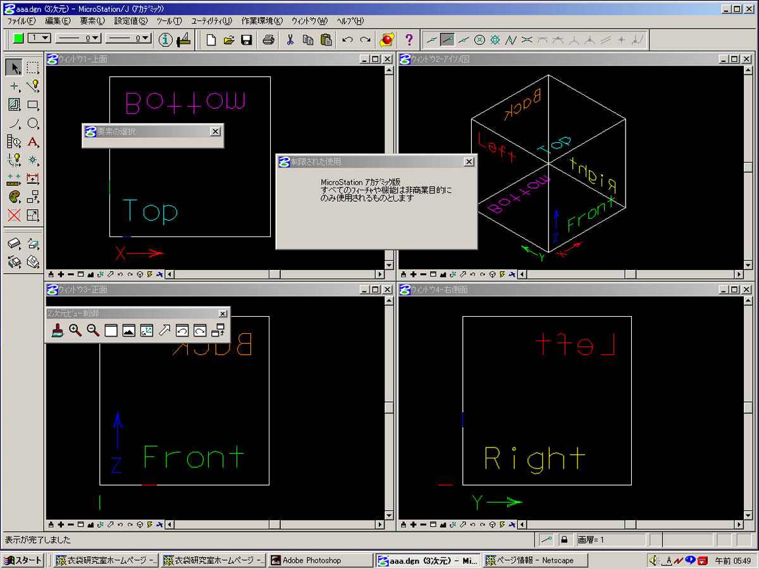The height and width of the screenshot is (569, 759).
Task: Open the active level dropdown showing 1
Action: (40, 39)
